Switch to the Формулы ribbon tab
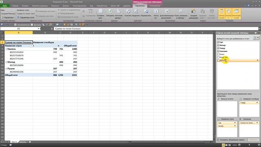 tap(55, 6)
